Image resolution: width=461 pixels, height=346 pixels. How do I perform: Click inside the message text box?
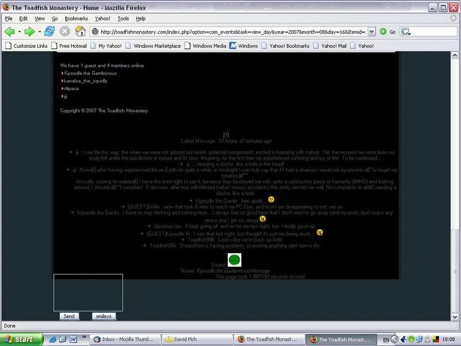click(x=88, y=292)
